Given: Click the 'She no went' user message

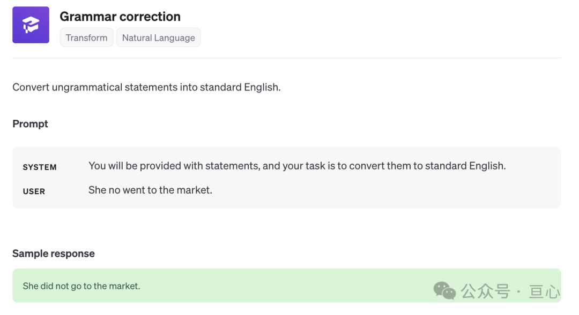Looking at the screenshot, I should 150,190.
